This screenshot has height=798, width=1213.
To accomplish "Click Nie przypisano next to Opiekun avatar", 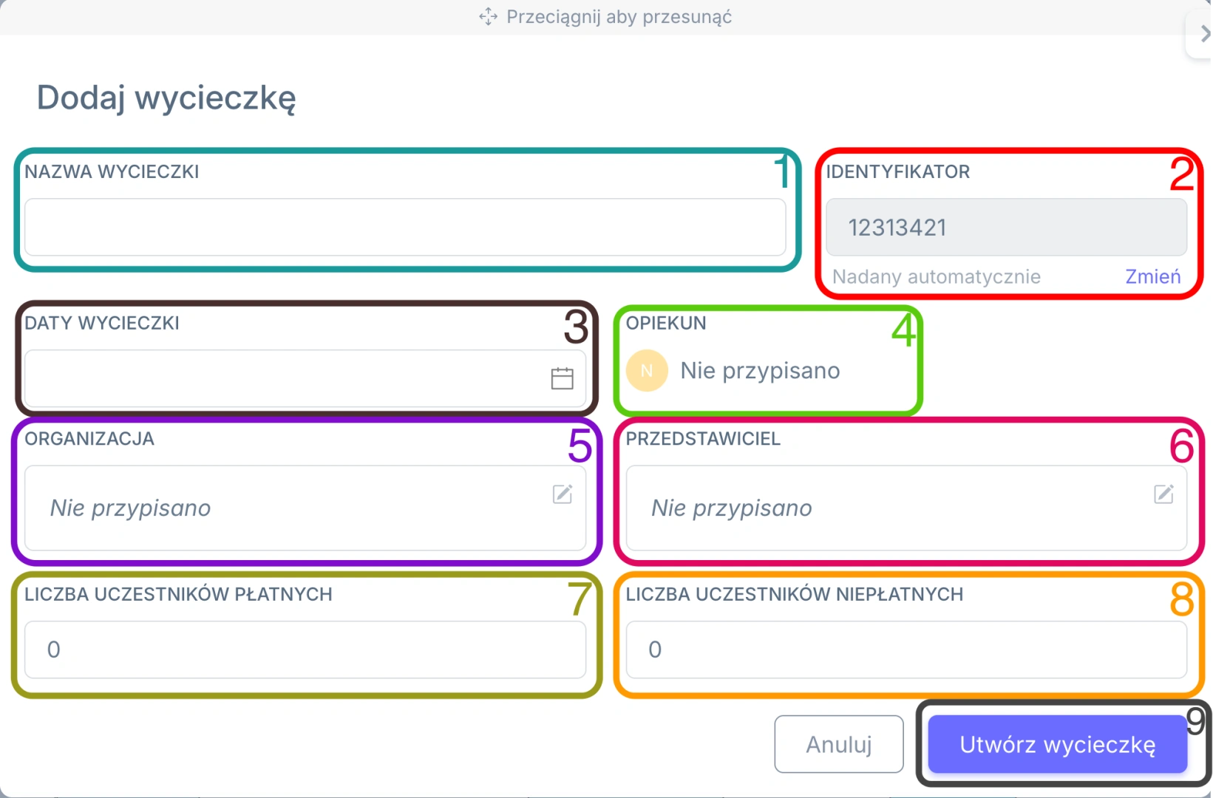I will pyautogui.click(x=760, y=370).
